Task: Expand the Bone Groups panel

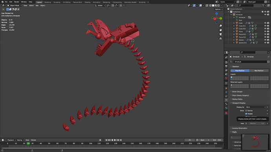Action: tap(237, 92)
